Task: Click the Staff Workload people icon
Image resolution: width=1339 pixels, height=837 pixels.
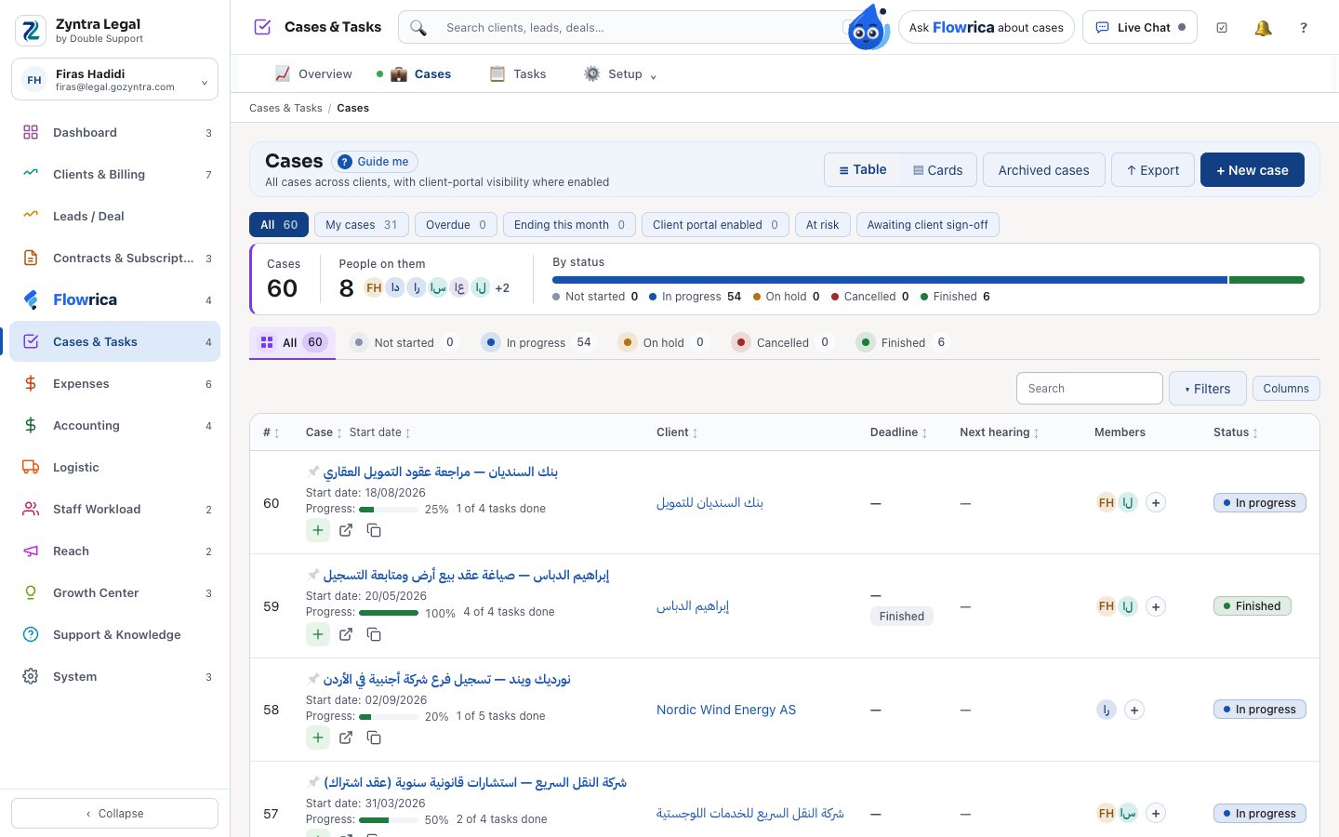Action: point(31,509)
